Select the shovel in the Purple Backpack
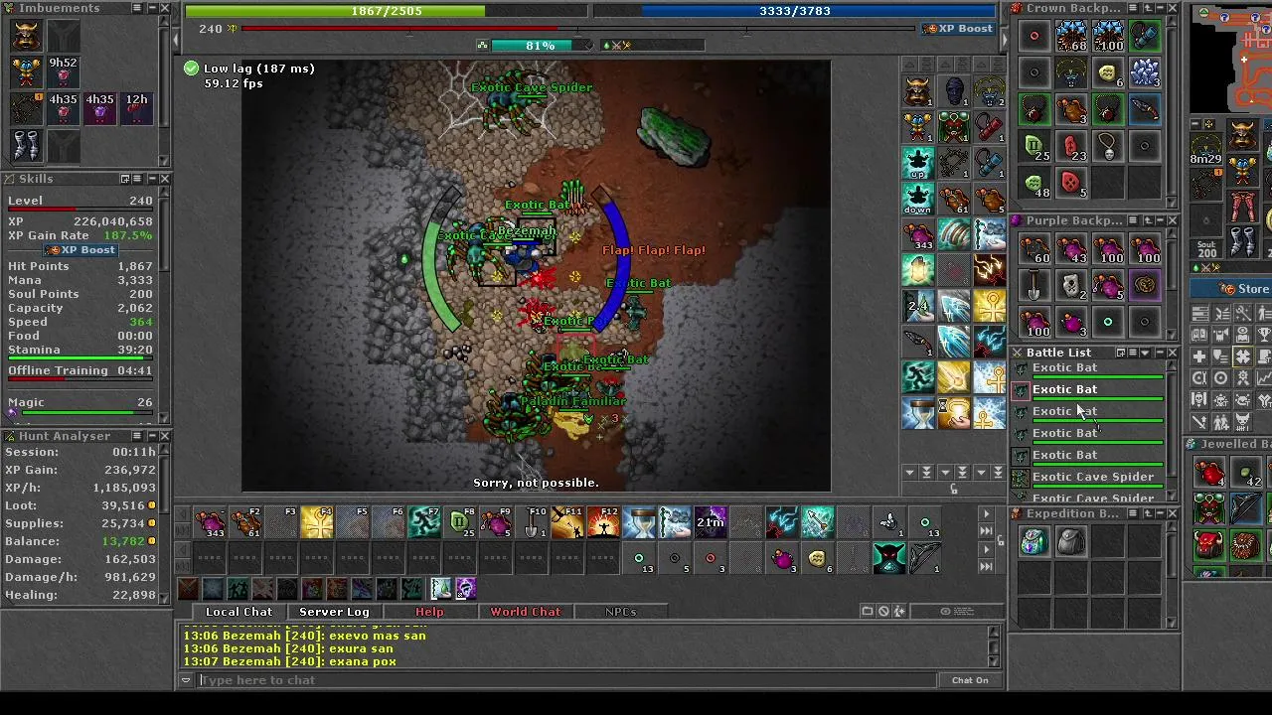The image size is (1272, 715). point(1034,286)
